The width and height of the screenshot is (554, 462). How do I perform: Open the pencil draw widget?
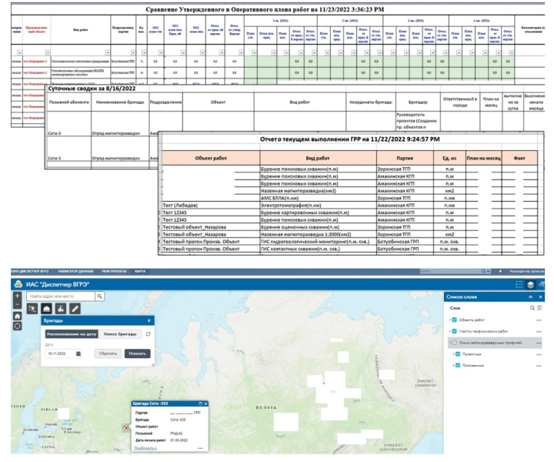(x=75, y=309)
